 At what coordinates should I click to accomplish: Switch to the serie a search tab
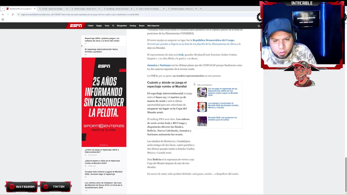pyautogui.click(x=150, y=9)
